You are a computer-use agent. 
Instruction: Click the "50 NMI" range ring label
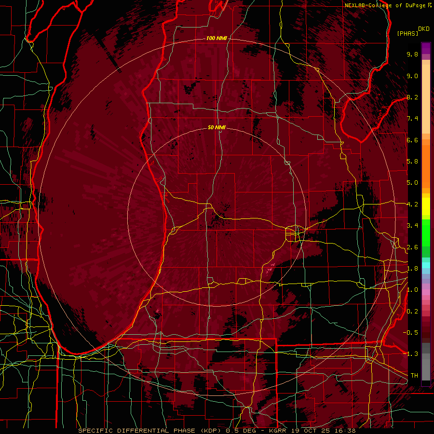(x=217, y=127)
